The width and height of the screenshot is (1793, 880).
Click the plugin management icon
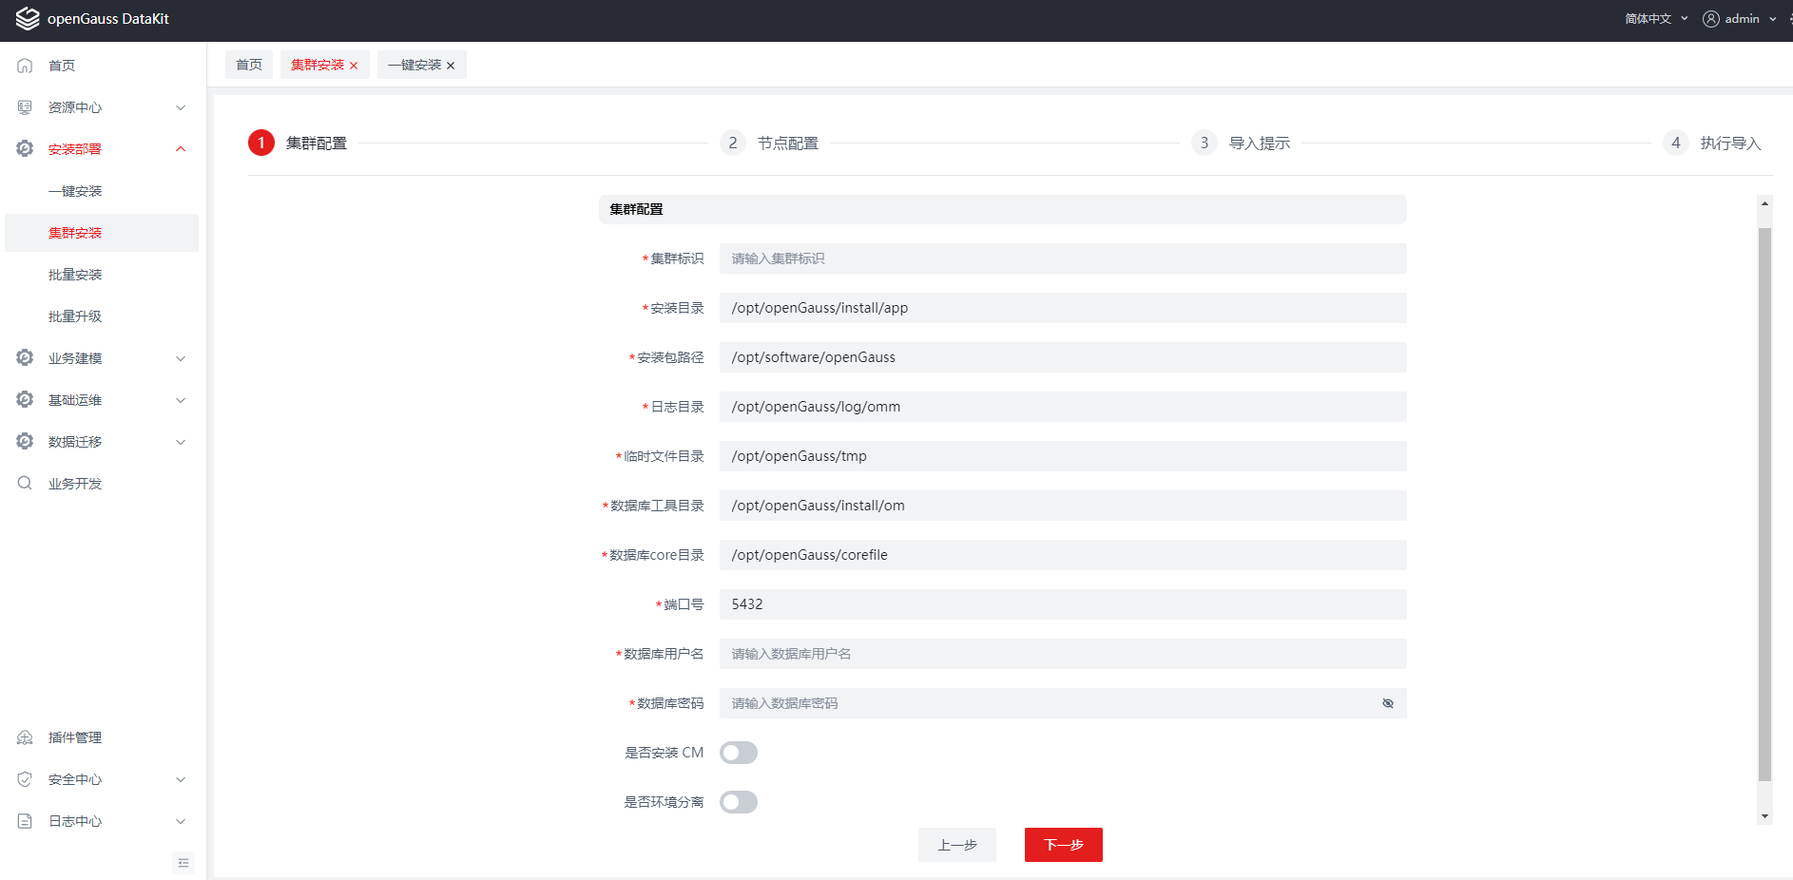[26, 737]
